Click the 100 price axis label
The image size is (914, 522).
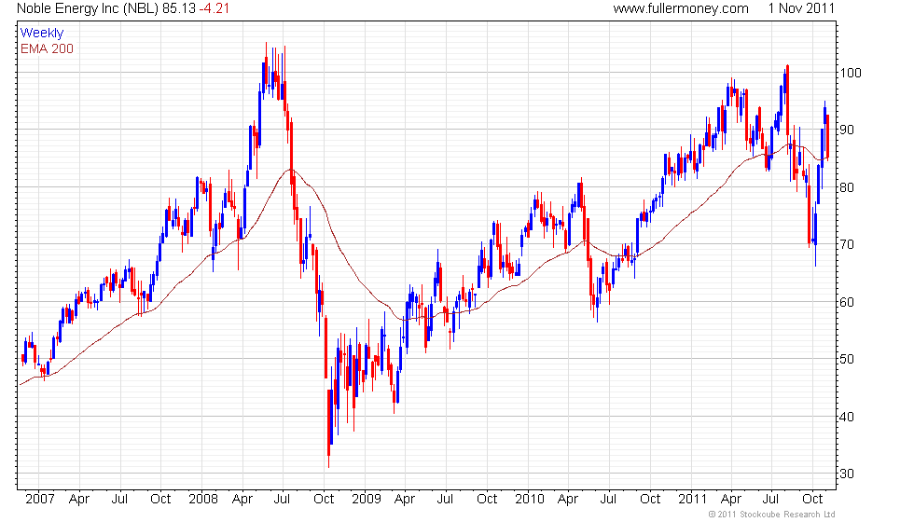(850, 73)
